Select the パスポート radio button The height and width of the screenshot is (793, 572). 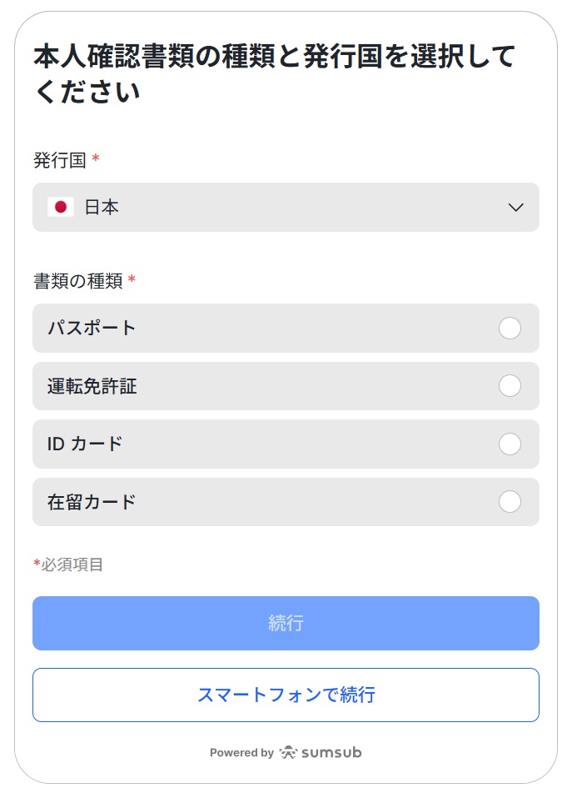coord(510,328)
